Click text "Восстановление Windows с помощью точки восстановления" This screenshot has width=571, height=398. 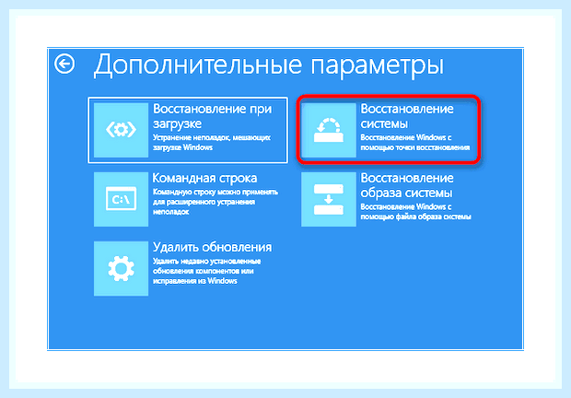[415, 143]
